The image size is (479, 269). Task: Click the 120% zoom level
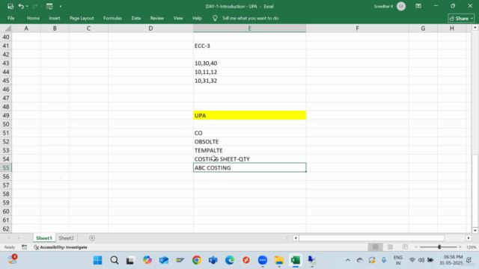[x=471, y=247]
